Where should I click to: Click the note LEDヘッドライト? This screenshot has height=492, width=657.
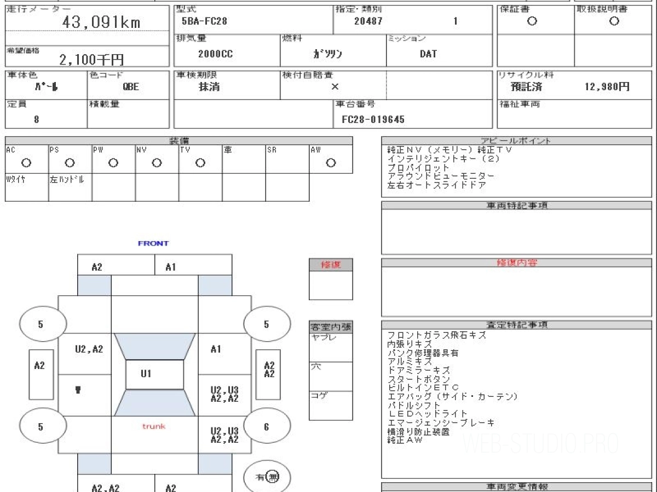(427, 414)
